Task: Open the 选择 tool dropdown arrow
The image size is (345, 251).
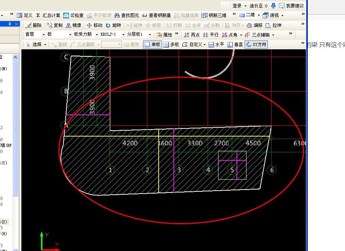Action: (45, 45)
